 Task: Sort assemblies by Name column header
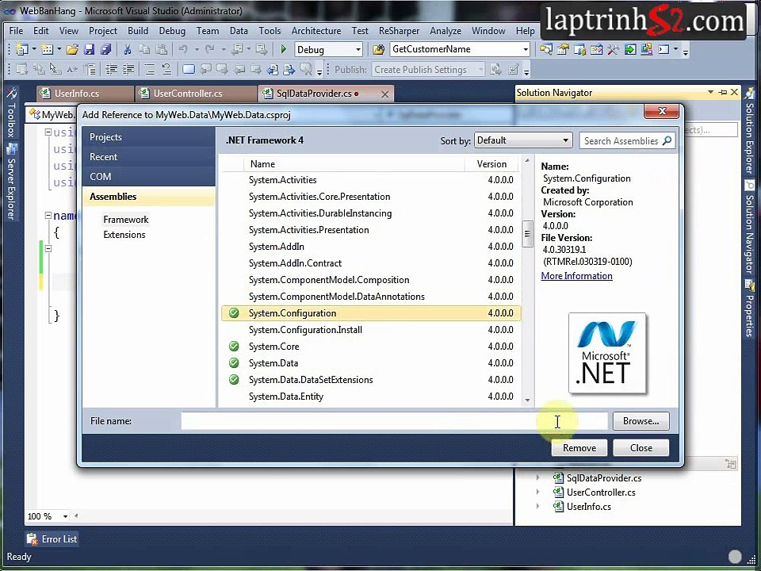coord(354,164)
